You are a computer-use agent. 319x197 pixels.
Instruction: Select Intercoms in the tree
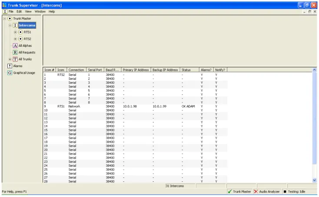(27, 26)
